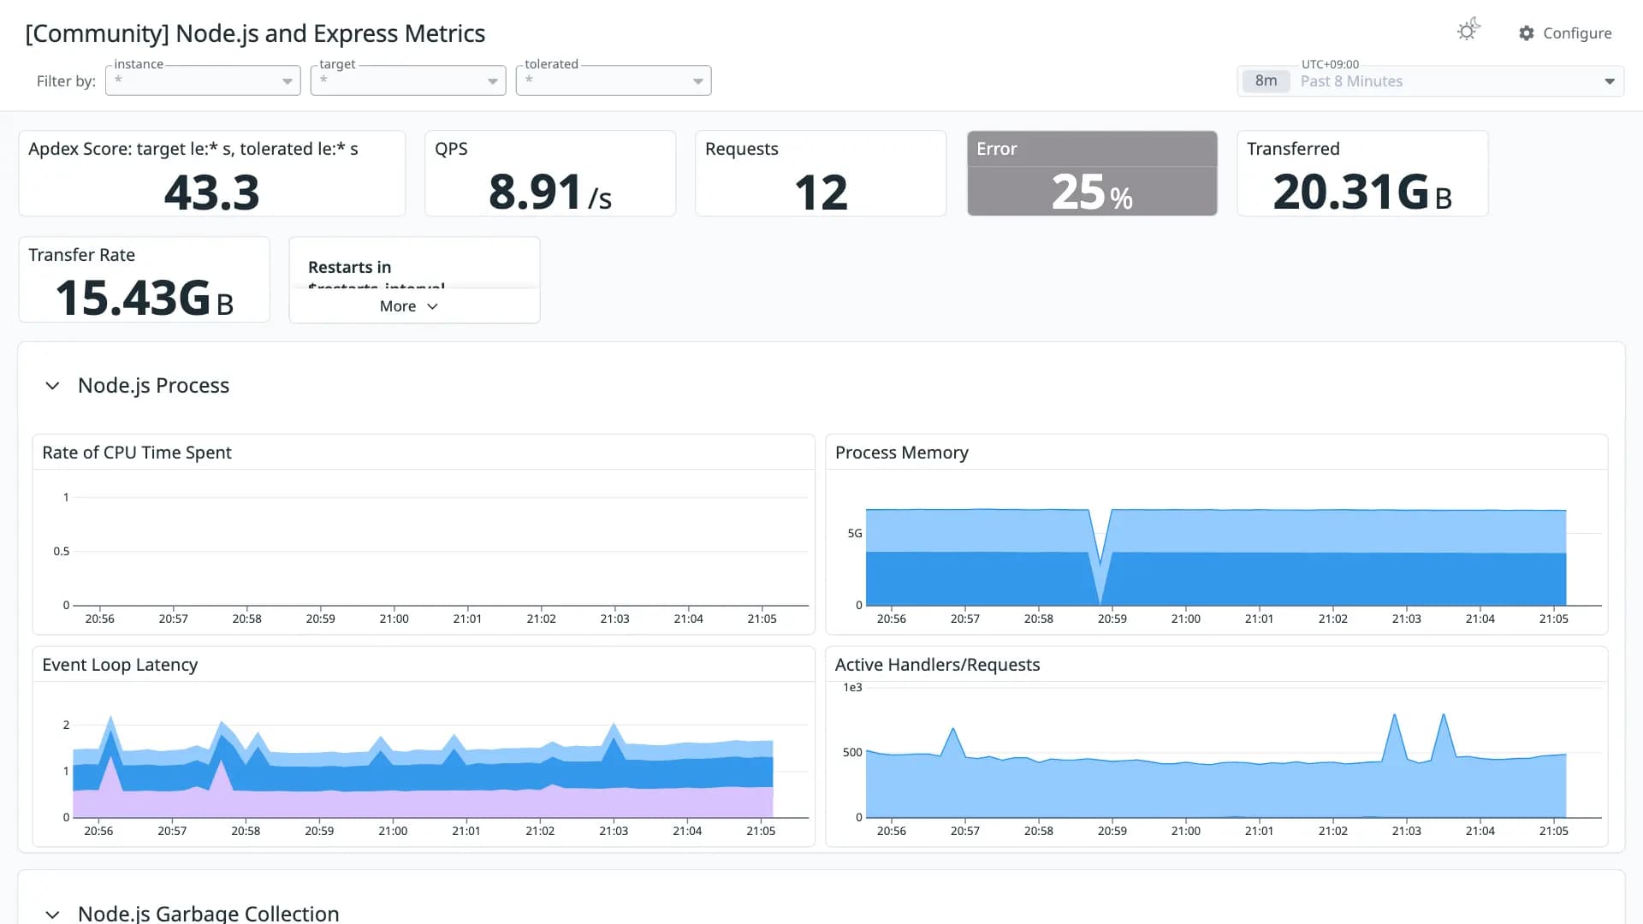Click the Active Handlers/Requests panel title

[938, 665]
